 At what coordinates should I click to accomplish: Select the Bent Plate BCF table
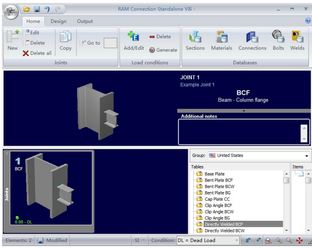(x=215, y=180)
